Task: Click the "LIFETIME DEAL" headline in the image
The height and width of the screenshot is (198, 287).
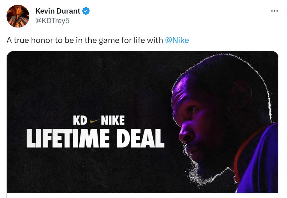Action: pos(95,138)
